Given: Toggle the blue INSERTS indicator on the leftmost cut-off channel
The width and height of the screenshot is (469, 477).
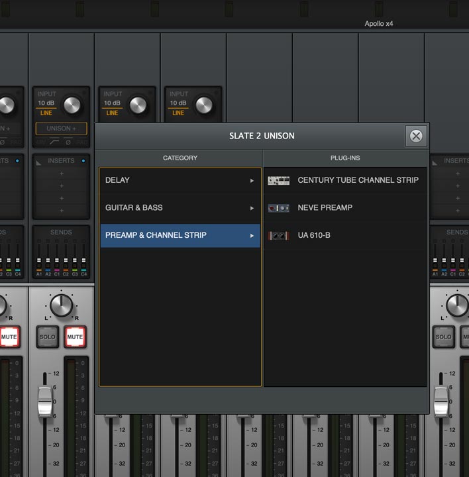Looking at the screenshot, I should [17, 161].
